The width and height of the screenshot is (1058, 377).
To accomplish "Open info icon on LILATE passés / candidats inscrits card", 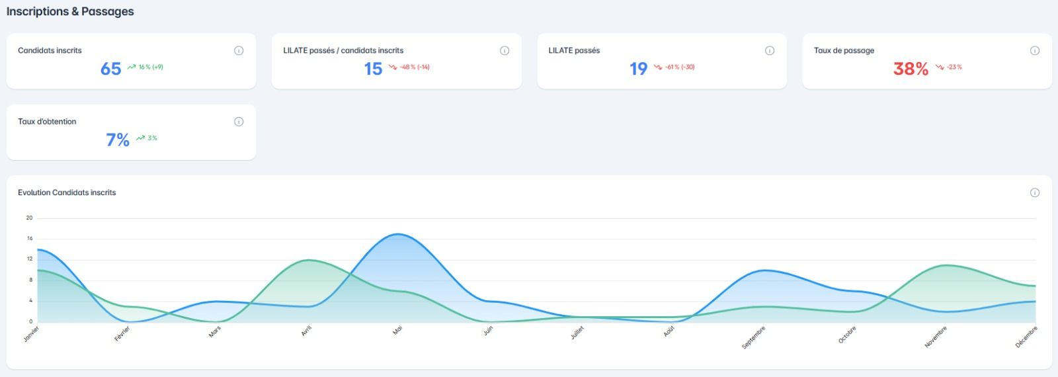I will pyautogui.click(x=505, y=50).
